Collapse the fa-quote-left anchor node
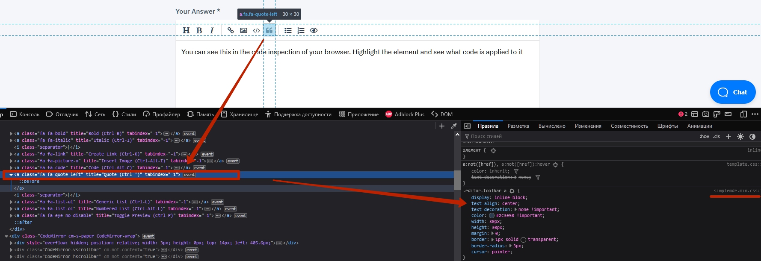The width and height of the screenshot is (761, 261). coord(11,175)
